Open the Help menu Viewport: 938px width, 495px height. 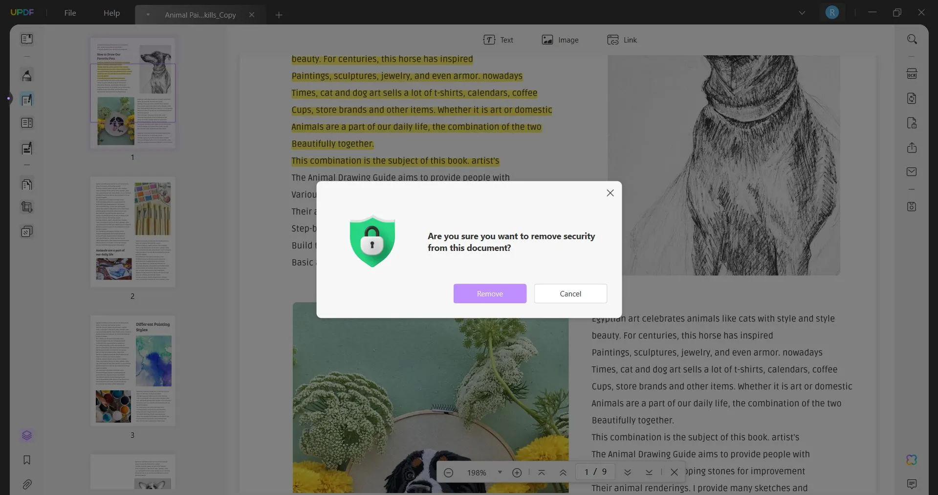[x=111, y=13]
